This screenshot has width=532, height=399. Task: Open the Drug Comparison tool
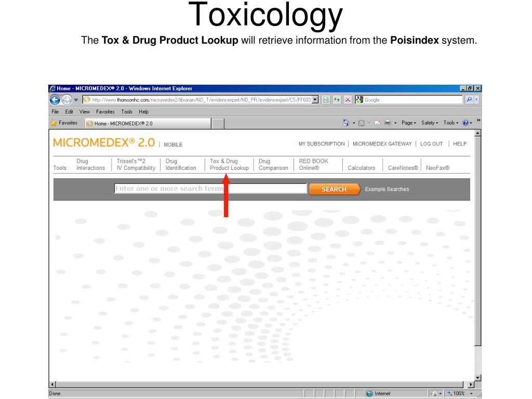point(273,165)
